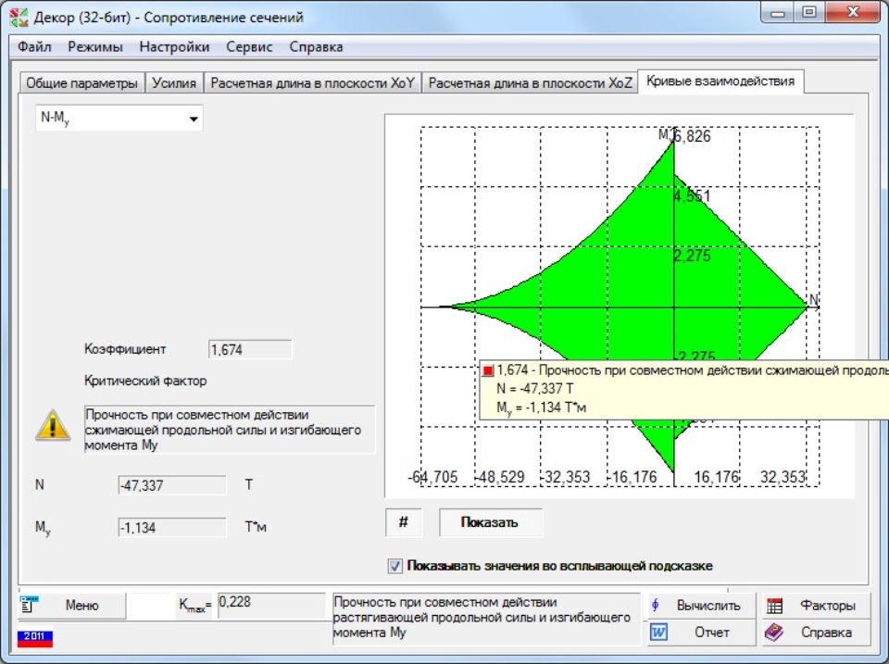The height and width of the screenshot is (664, 889).
Task: Click the Вычислить (calculate) button
Action: (699, 606)
